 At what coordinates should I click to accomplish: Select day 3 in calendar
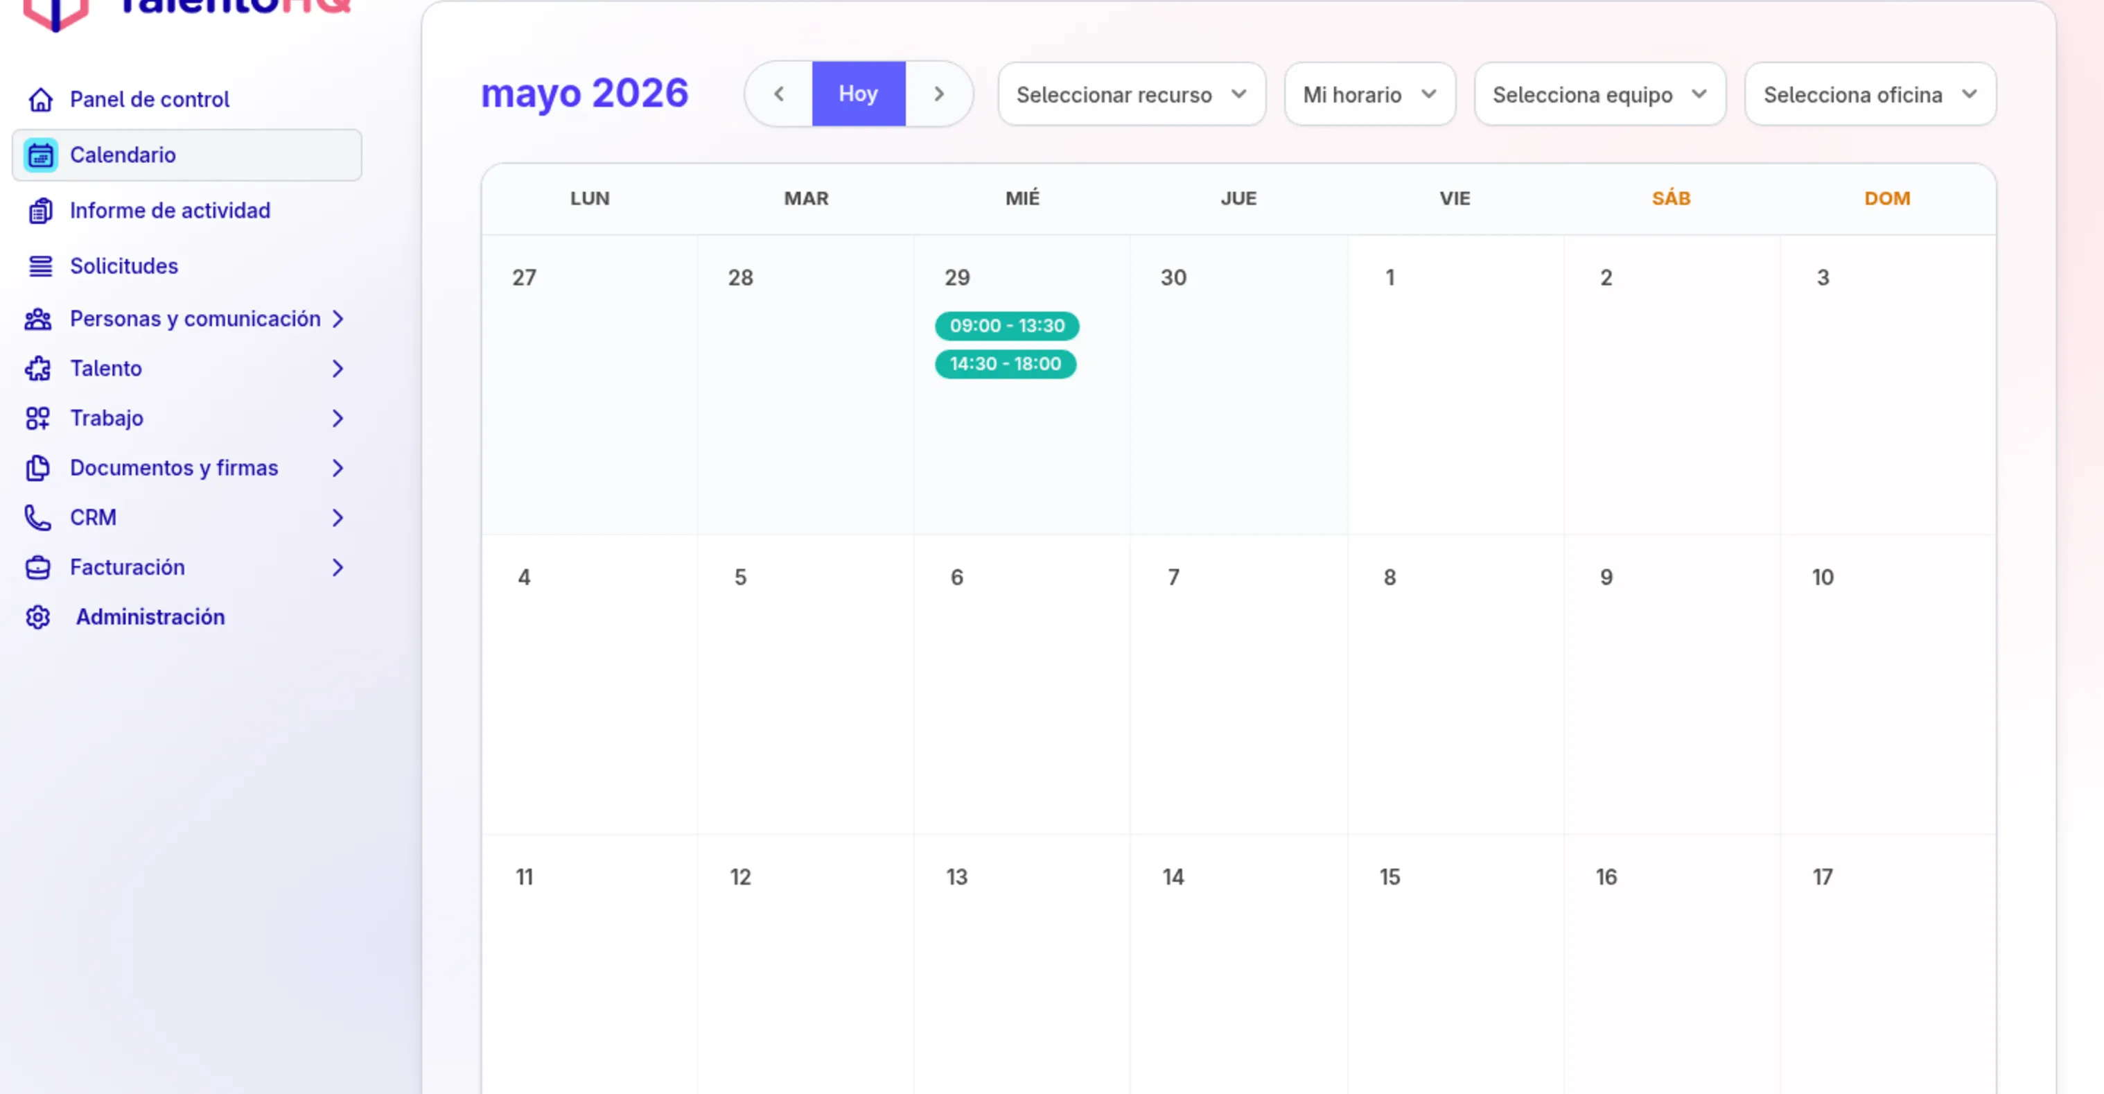(1823, 278)
